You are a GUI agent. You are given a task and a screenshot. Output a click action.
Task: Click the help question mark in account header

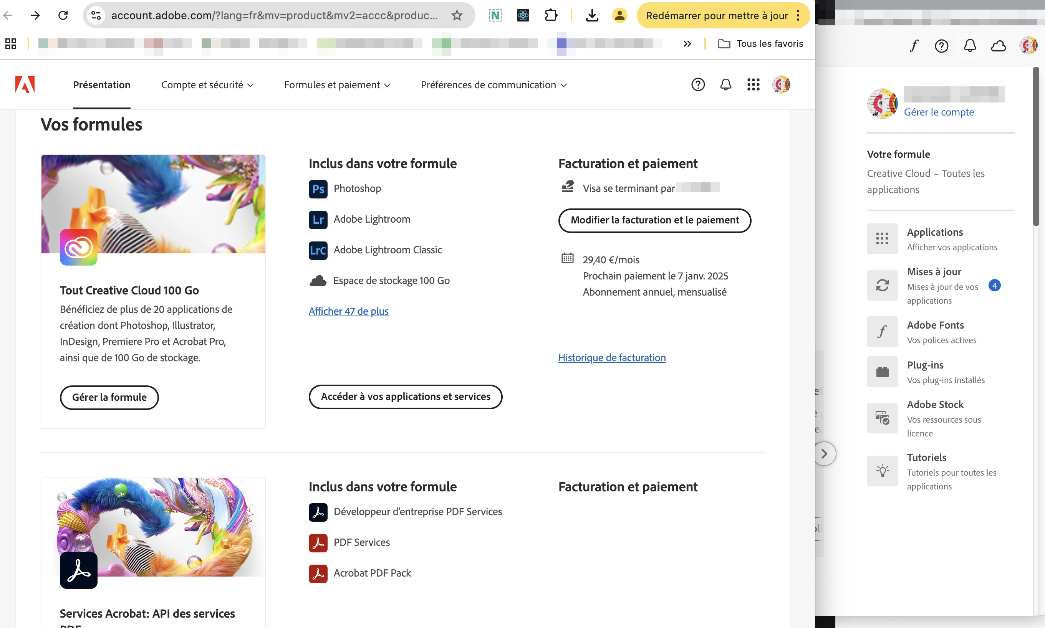click(697, 84)
